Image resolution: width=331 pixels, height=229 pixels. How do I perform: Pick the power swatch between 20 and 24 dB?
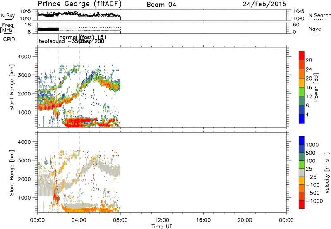click(x=302, y=74)
